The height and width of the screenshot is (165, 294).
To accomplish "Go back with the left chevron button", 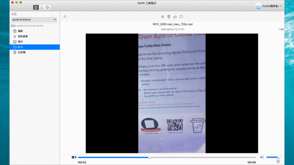I will coord(65,17).
